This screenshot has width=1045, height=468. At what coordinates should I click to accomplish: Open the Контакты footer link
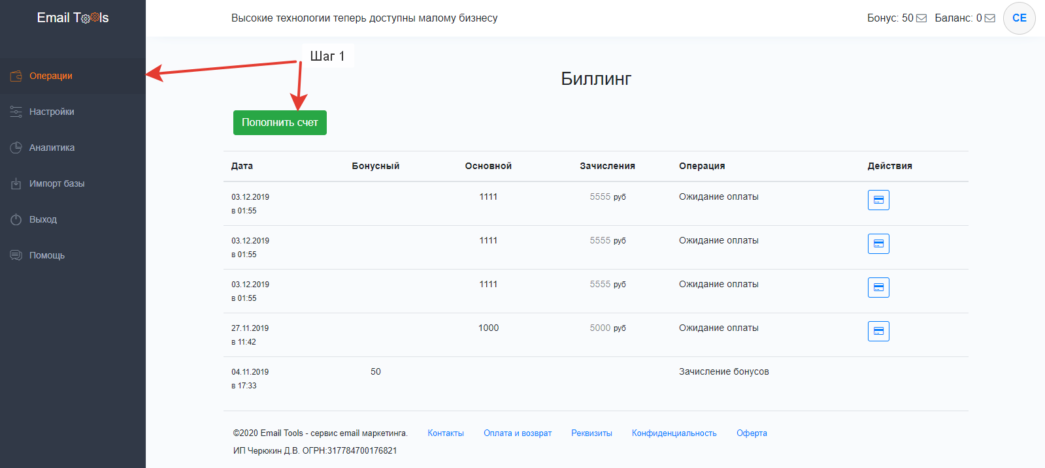pos(446,433)
